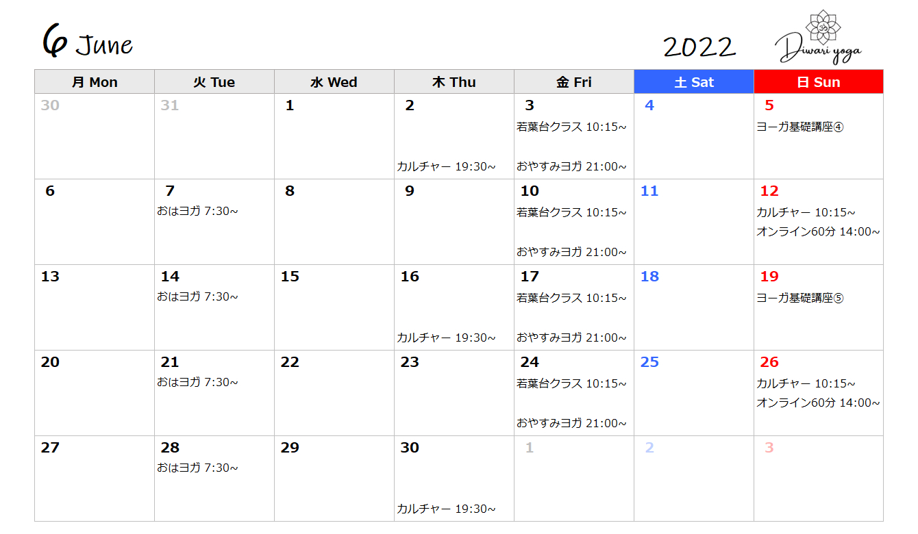Screen dimensions: 918x534
Task: Click the June month title
Action: click(88, 42)
